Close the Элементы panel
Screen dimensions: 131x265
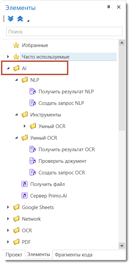(119, 7)
